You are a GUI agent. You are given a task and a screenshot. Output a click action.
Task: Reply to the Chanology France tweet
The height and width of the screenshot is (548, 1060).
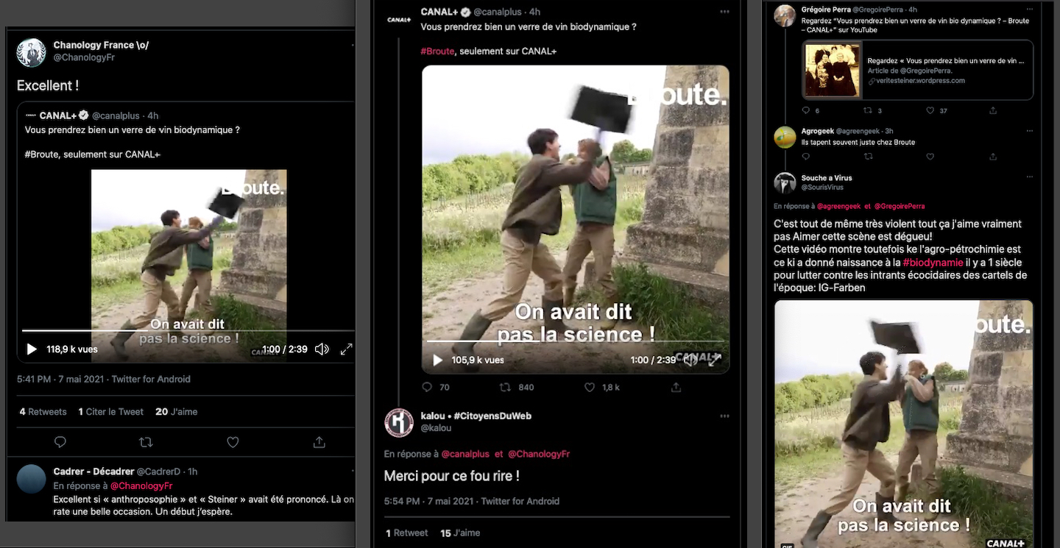(x=60, y=442)
